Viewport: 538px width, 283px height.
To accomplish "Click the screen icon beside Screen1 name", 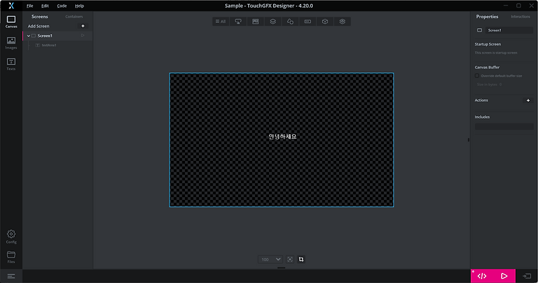I will 479,30.
